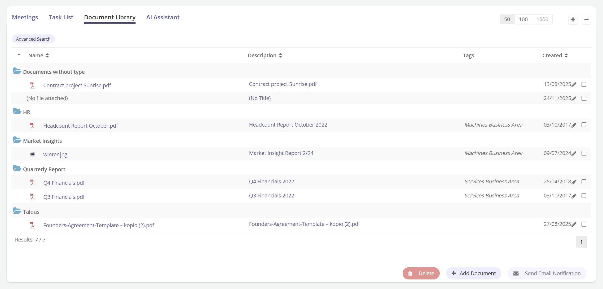Click the image thumbnail icon next to winter.jpg

32,154
